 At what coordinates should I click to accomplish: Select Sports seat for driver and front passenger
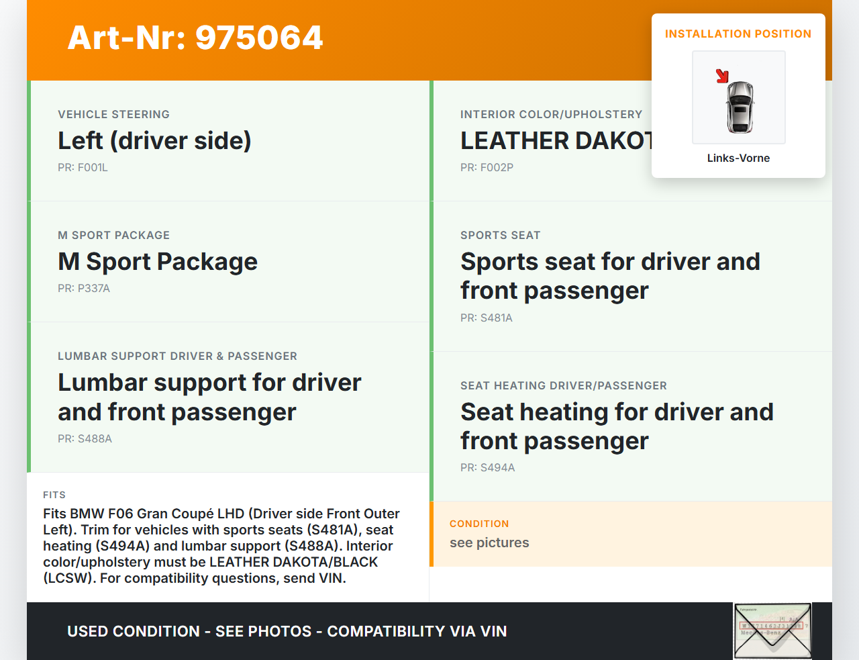pos(609,276)
